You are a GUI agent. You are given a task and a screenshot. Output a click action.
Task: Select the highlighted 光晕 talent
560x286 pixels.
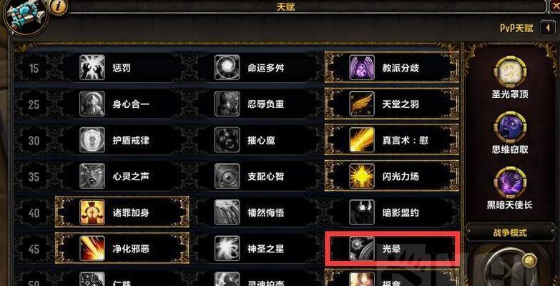point(392,249)
